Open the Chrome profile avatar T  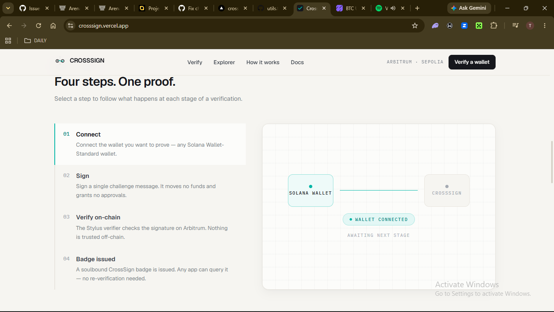click(x=530, y=26)
